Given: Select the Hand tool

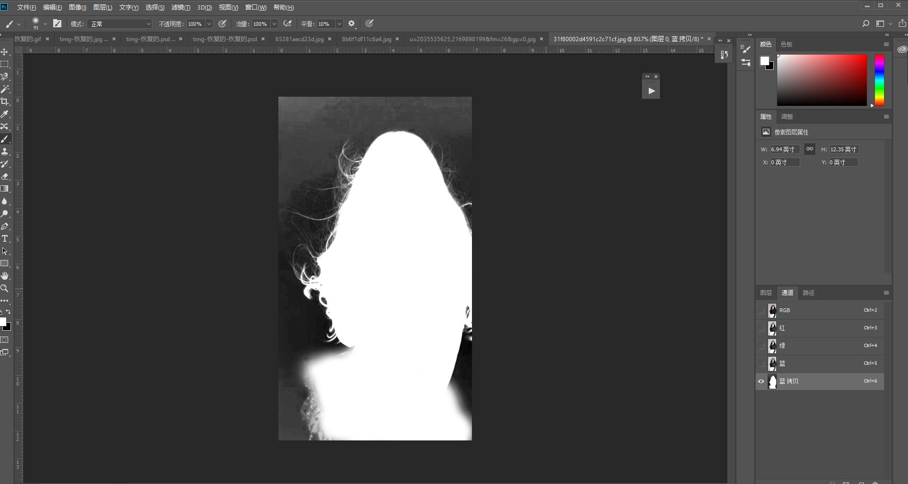Looking at the screenshot, I should pos(5,276).
